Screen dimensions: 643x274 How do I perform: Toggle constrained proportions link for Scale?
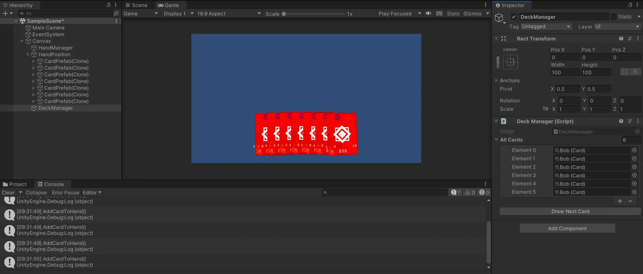coord(545,109)
